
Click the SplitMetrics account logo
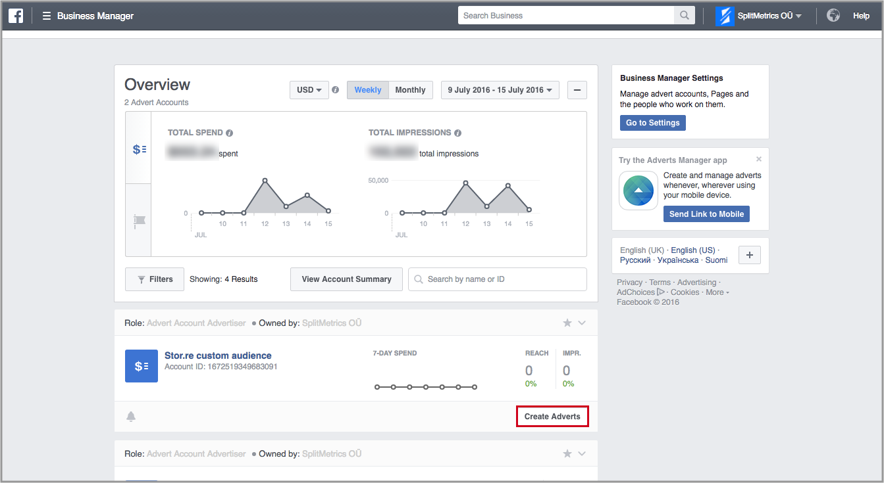click(x=725, y=16)
